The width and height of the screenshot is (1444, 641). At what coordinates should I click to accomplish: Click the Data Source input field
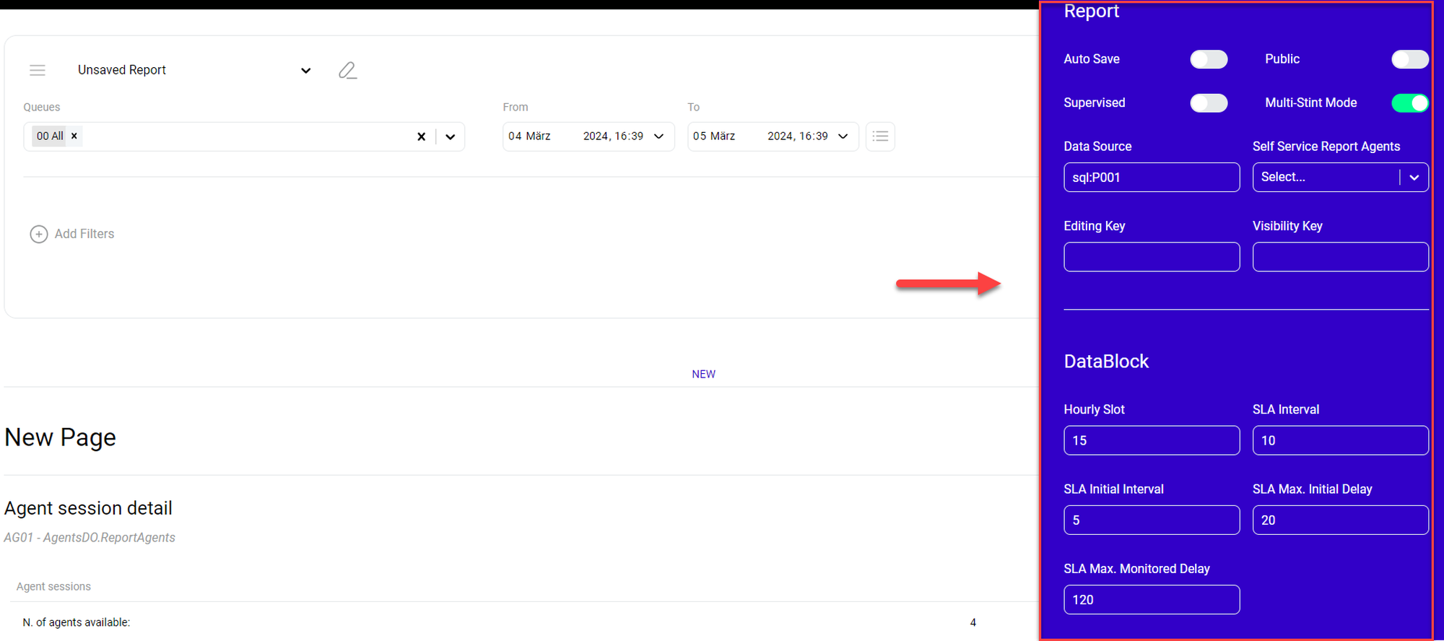click(x=1151, y=178)
